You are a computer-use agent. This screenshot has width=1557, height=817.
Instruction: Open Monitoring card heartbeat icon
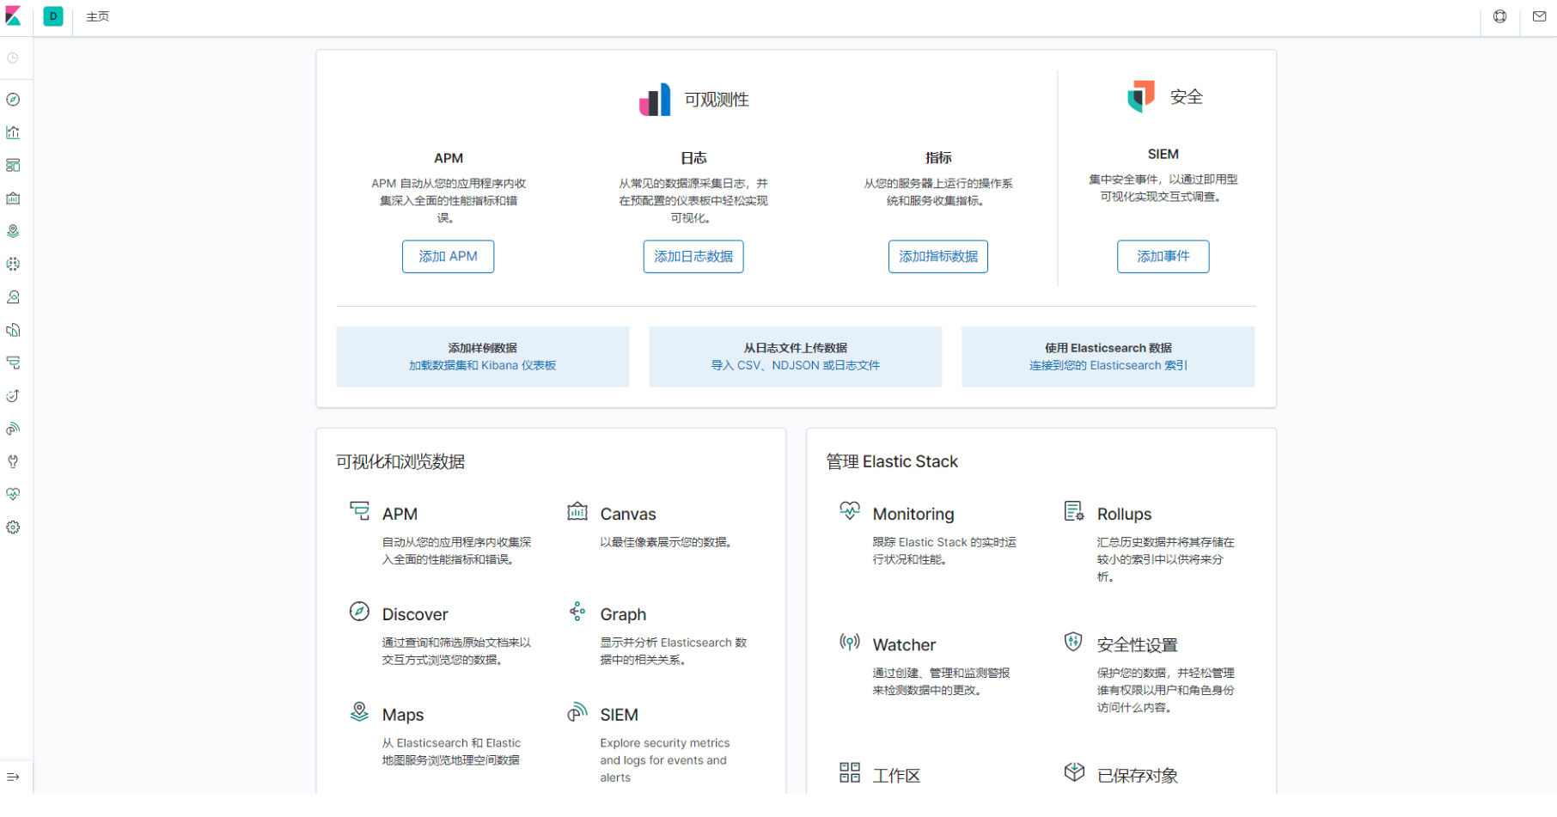(850, 510)
